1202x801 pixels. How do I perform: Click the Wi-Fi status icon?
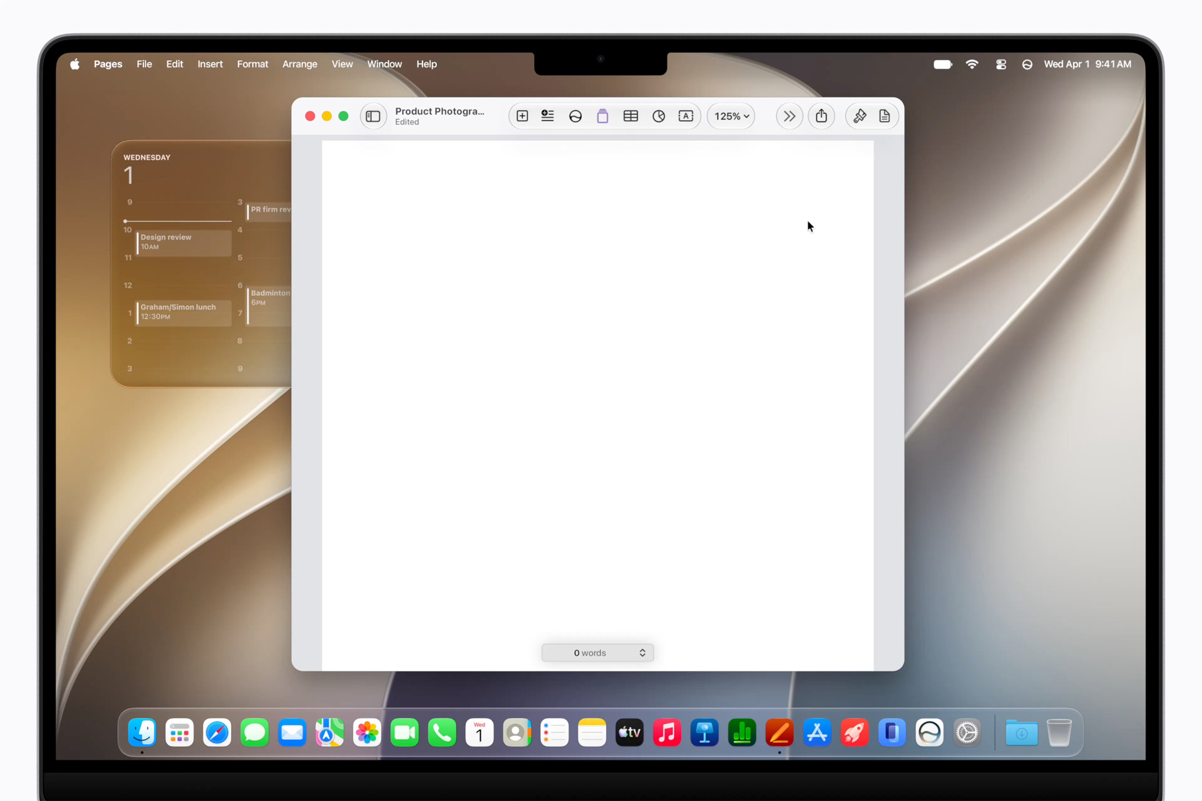pos(972,64)
